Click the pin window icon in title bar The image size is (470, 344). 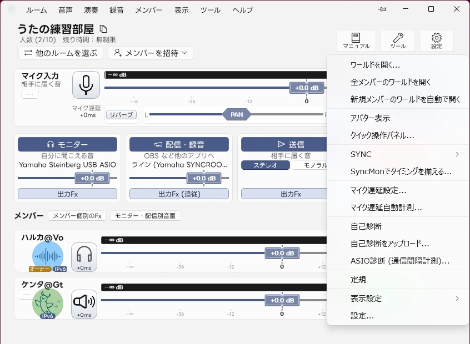point(382,9)
